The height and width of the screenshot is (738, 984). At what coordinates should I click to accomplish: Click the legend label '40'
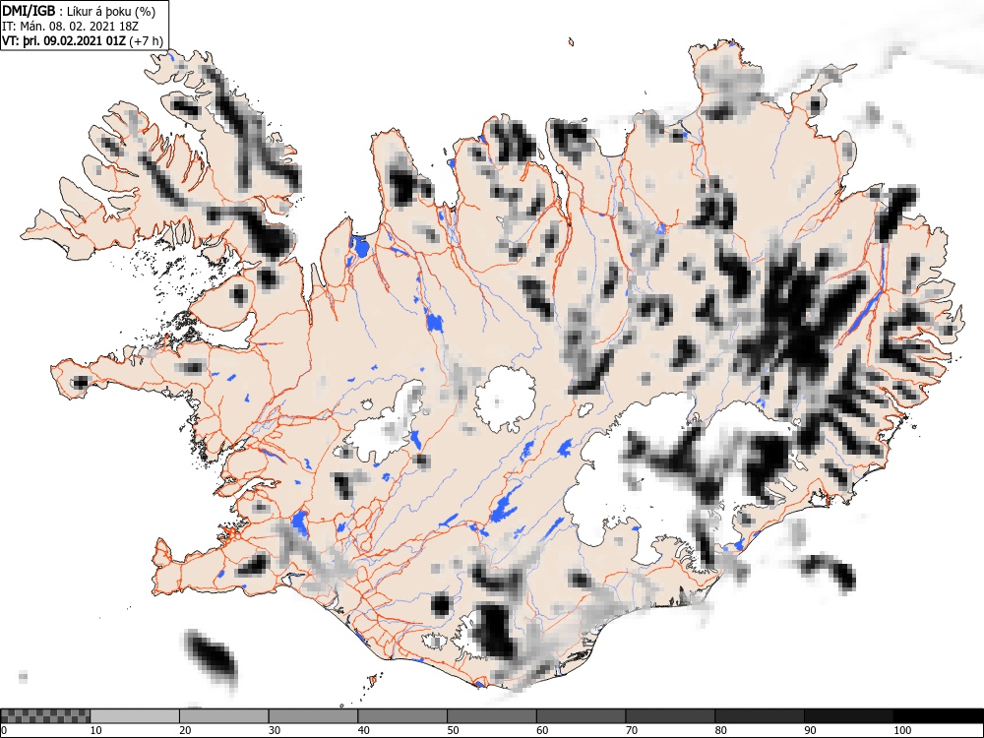tap(363, 730)
